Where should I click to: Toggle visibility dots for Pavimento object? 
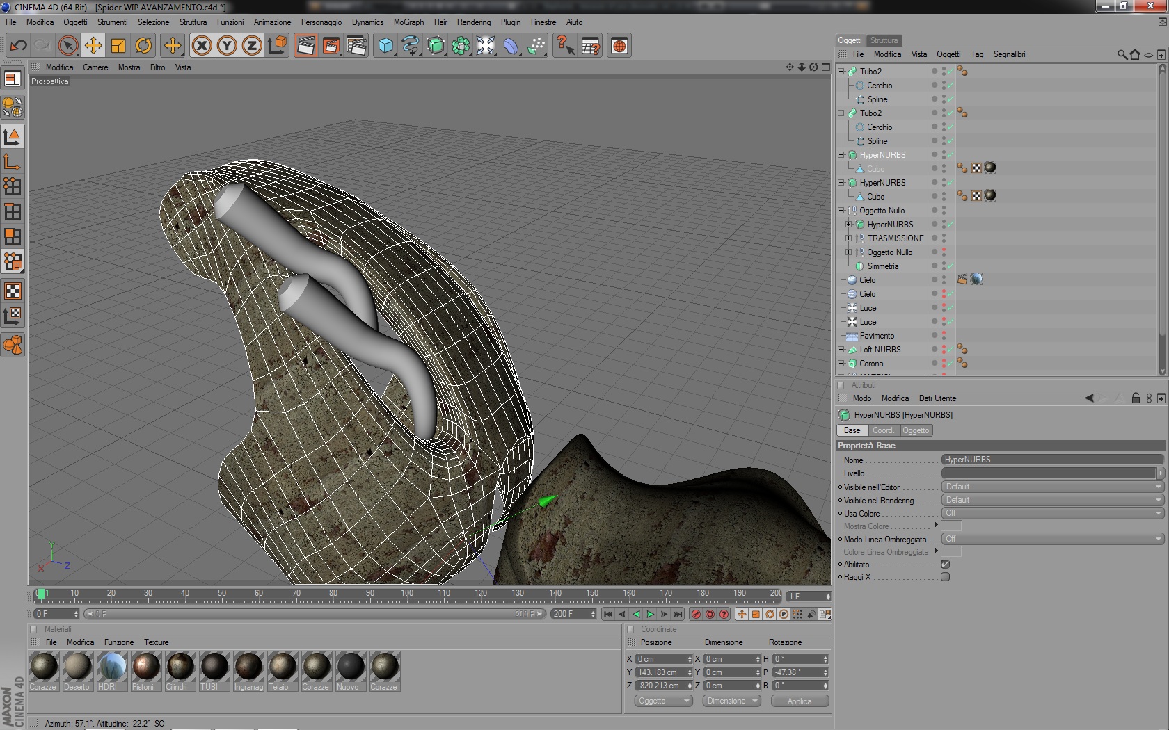(x=944, y=336)
